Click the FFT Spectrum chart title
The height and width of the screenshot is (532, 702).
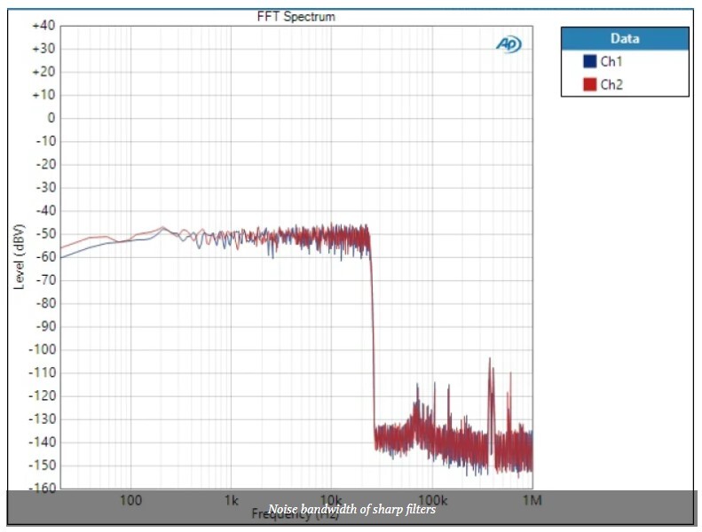click(296, 17)
